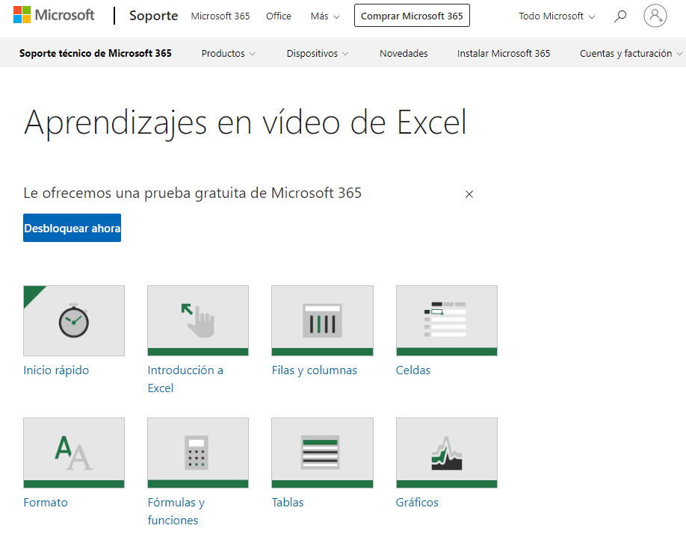Click the Microsoft logo
The image size is (686, 534).
pos(54,15)
